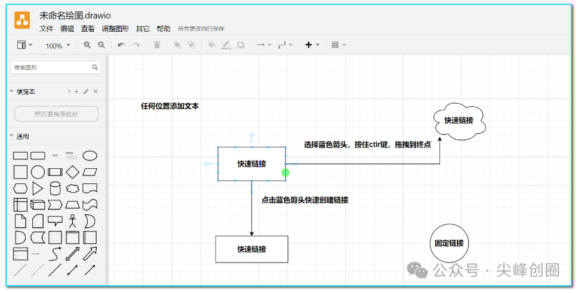Click the scratchpad help question mark
Image resolution: width=578 pixels, height=293 pixels.
click(69, 92)
